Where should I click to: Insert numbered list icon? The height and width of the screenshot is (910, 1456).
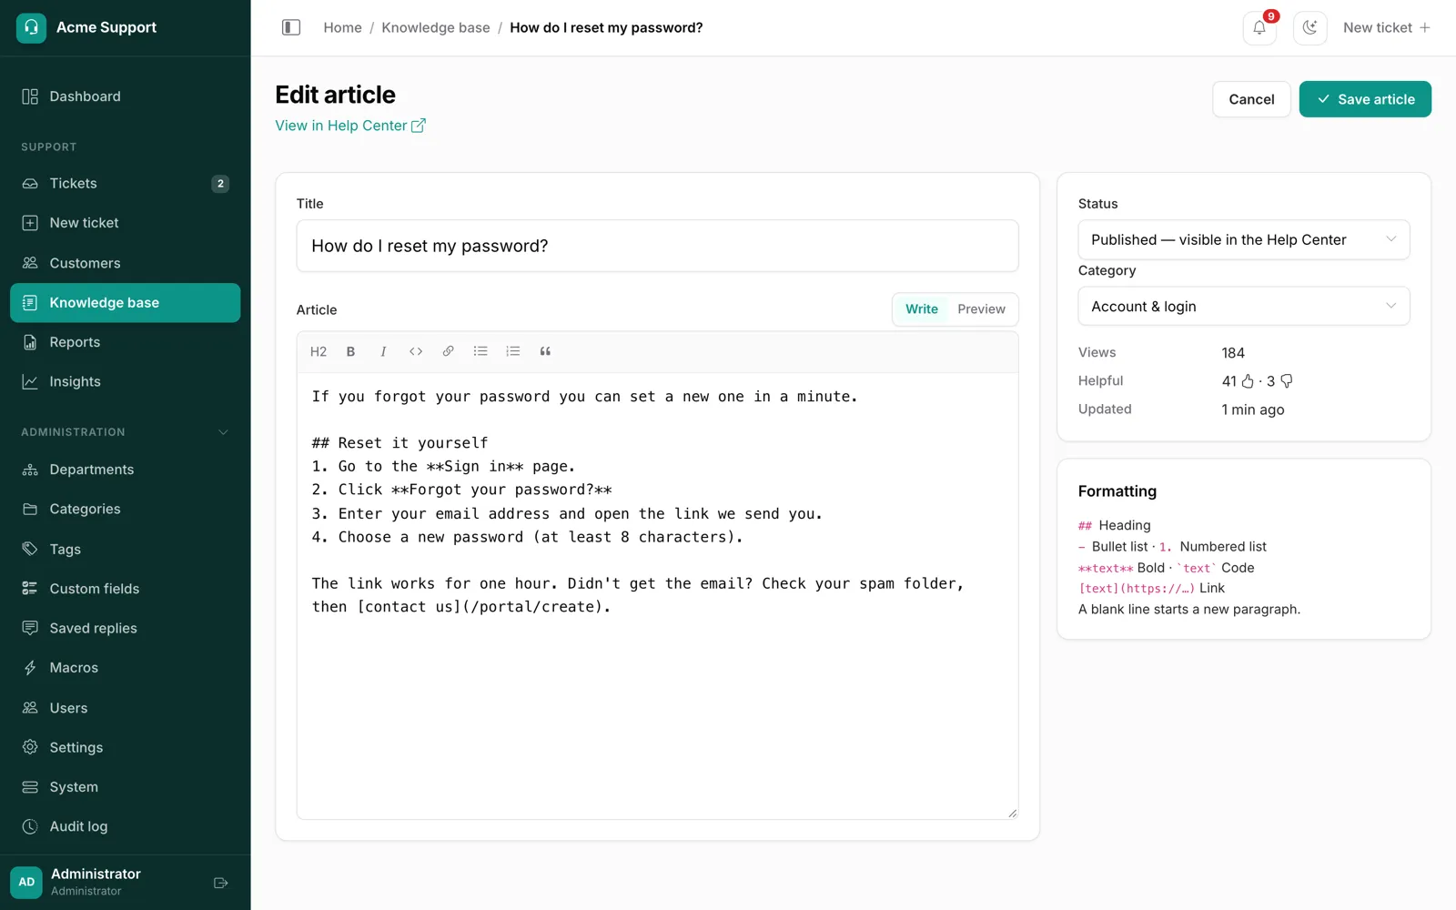pos(513,351)
